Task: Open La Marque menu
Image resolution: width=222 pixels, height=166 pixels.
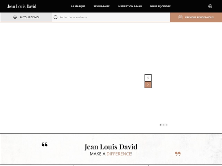Action: [78, 6]
